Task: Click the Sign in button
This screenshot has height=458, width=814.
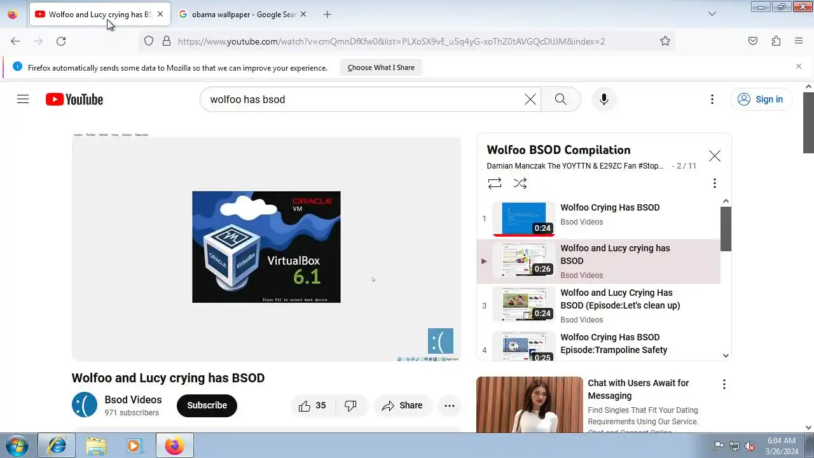Action: [761, 99]
